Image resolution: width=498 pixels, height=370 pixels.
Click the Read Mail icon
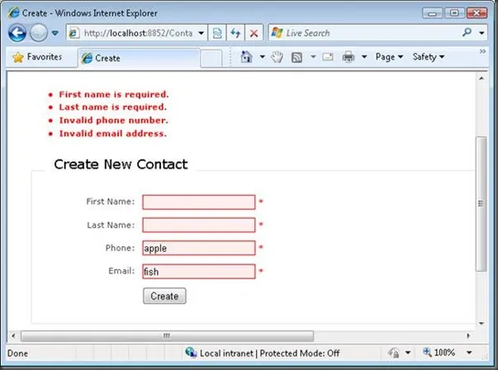point(328,57)
